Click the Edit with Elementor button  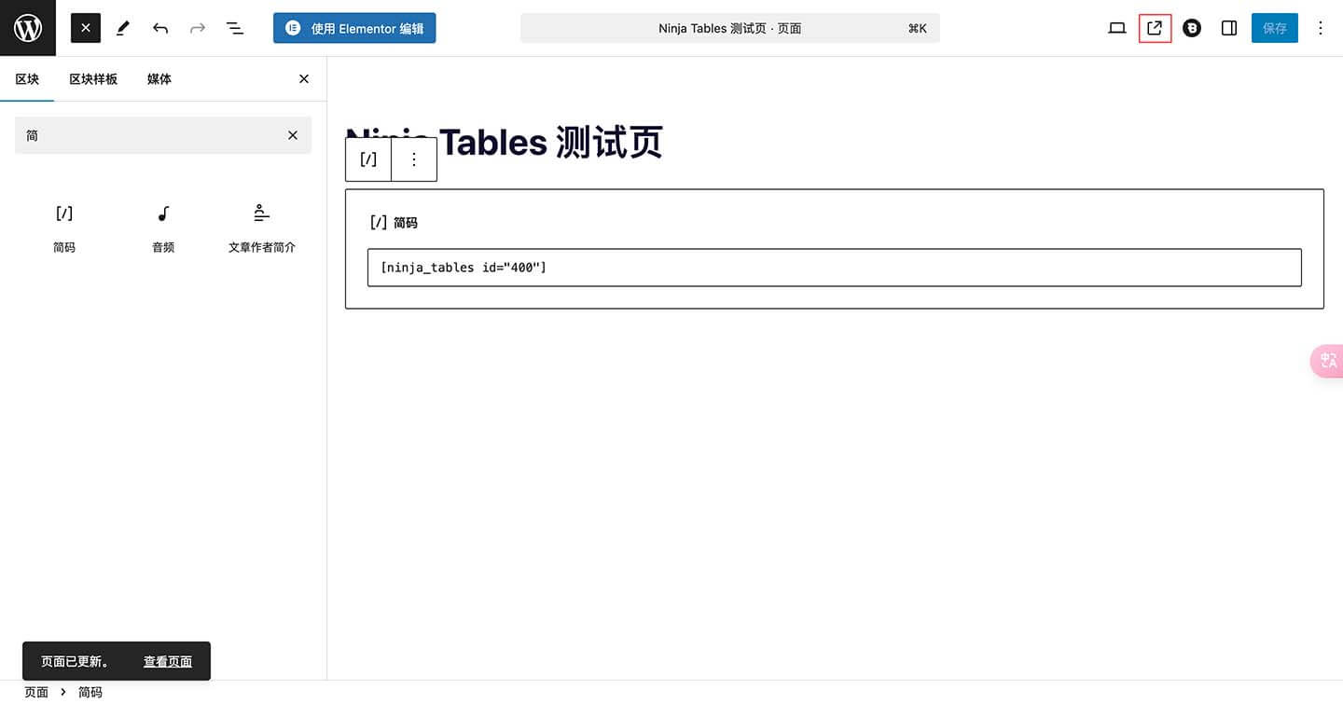pos(354,28)
